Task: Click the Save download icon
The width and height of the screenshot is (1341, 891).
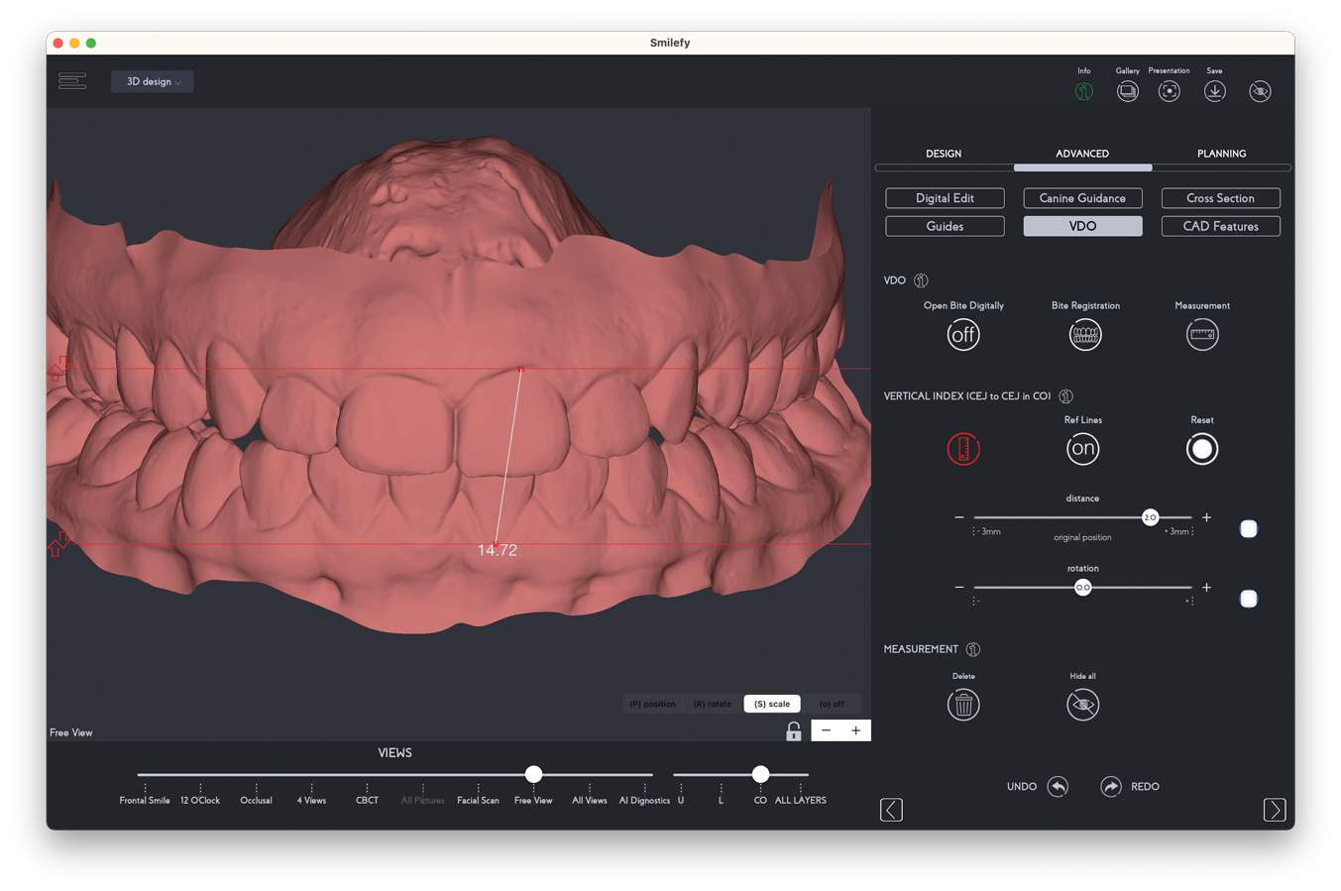Action: point(1214,91)
